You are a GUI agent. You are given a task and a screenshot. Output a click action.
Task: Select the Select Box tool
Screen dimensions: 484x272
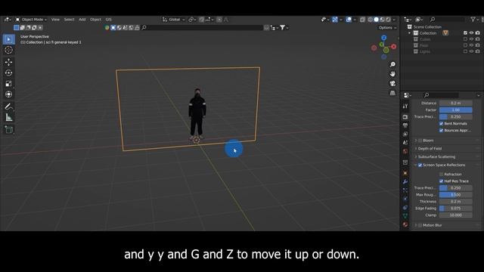(x=8, y=39)
